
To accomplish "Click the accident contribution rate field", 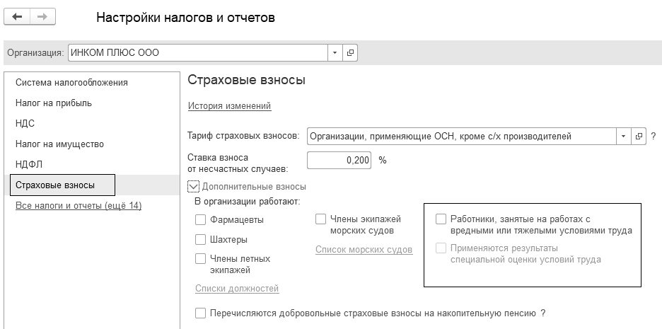I will pyautogui.click(x=339, y=161).
